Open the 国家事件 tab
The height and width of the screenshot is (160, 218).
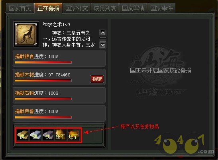coord(161,8)
